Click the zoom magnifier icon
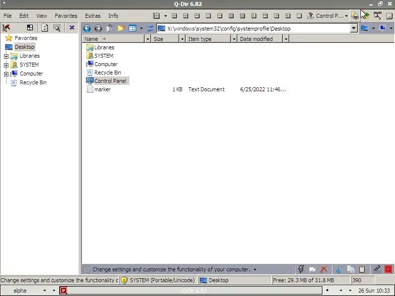The image size is (395, 296). [377, 16]
